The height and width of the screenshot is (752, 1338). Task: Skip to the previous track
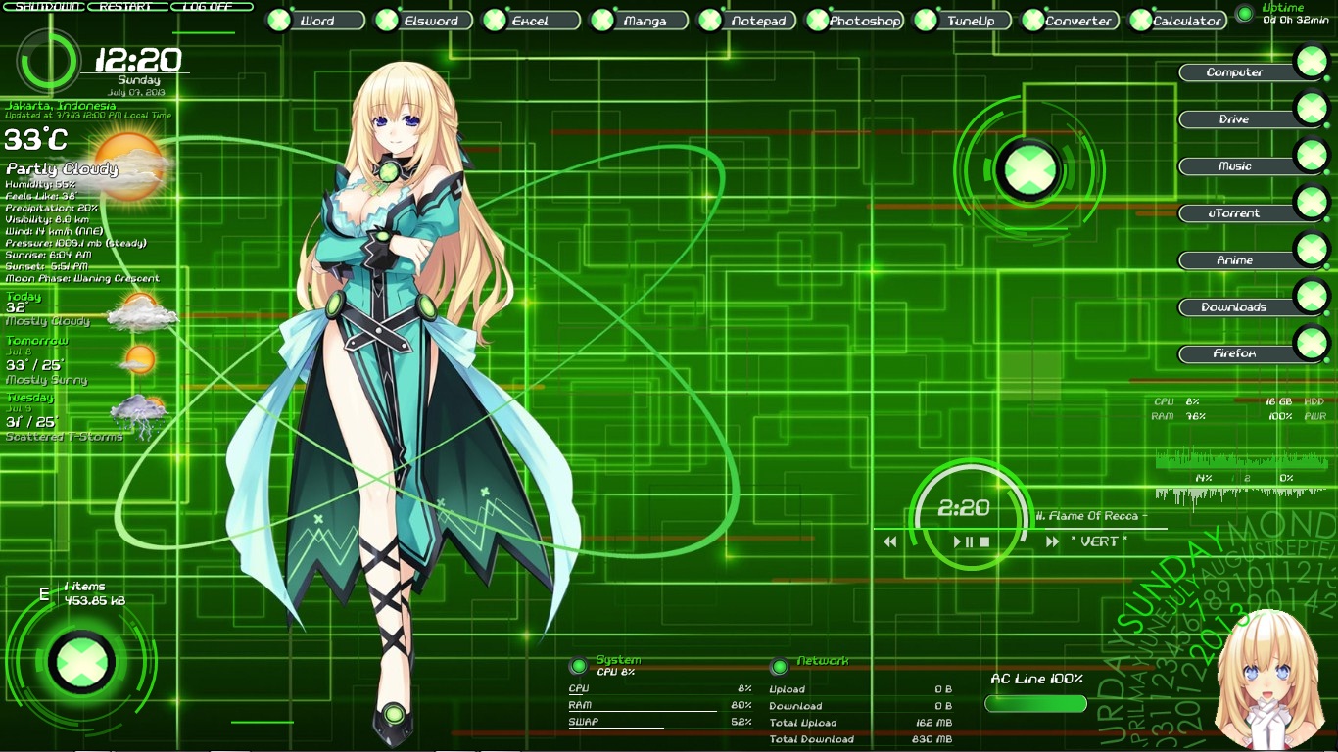890,541
